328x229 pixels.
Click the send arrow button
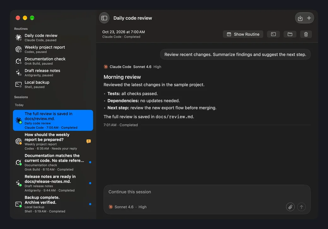(x=302, y=207)
